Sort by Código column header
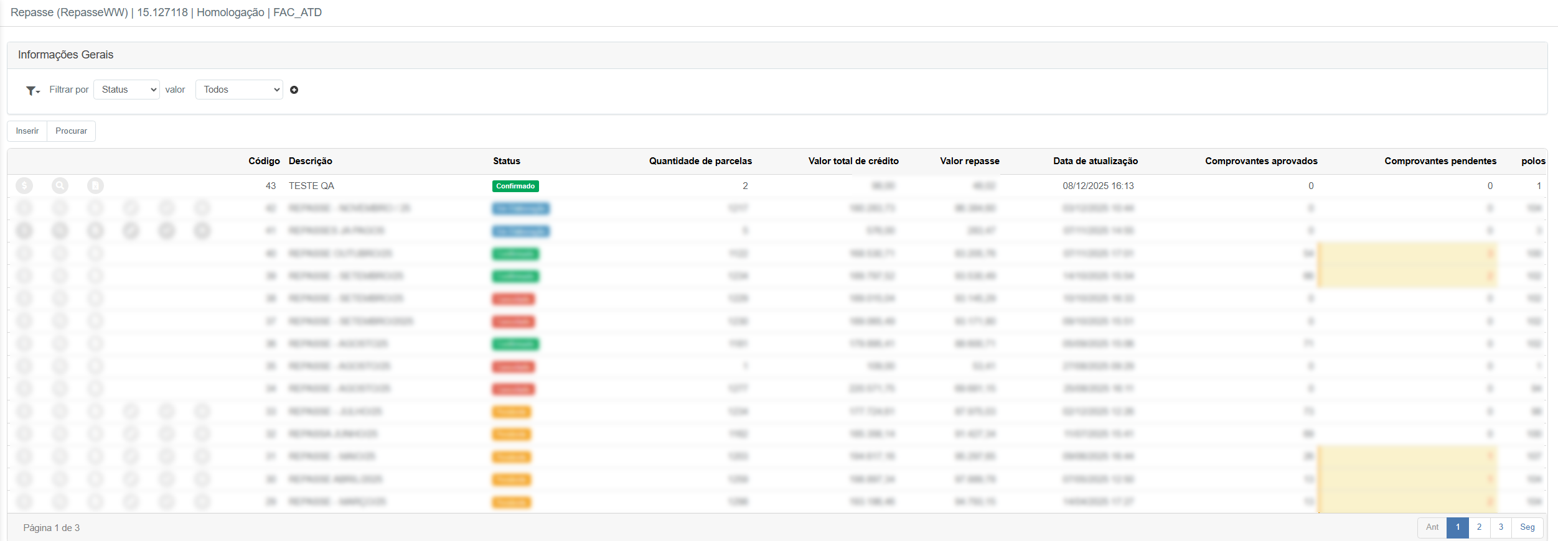Image resolution: width=1558 pixels, height=541 pixels. 264,161
